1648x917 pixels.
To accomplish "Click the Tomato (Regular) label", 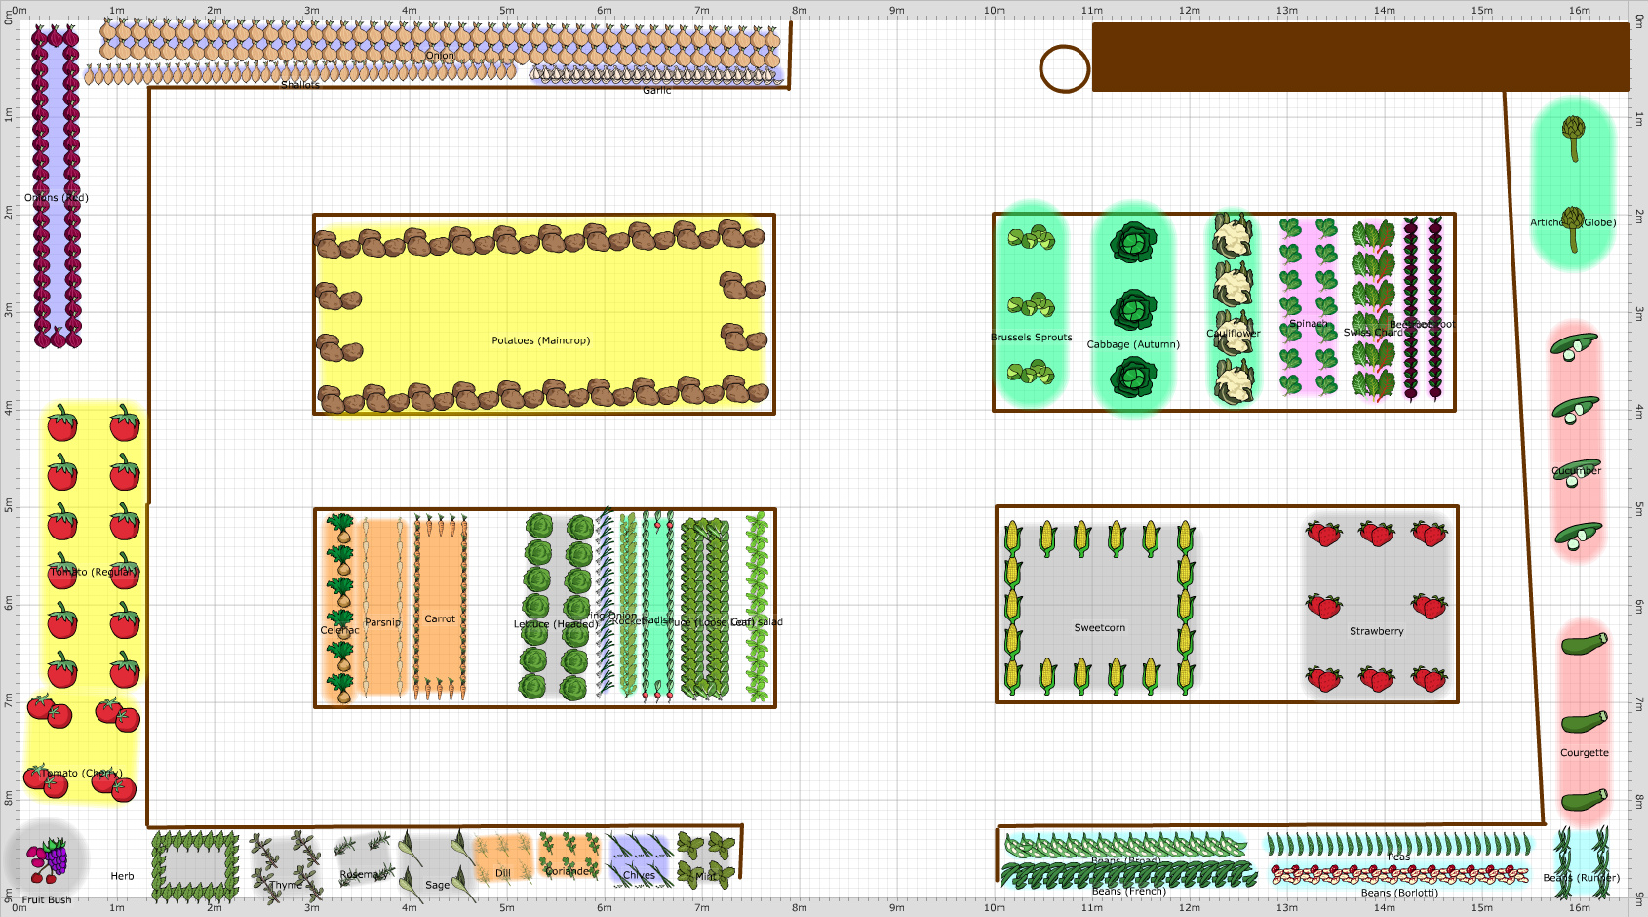I will (x=95, y=572).
